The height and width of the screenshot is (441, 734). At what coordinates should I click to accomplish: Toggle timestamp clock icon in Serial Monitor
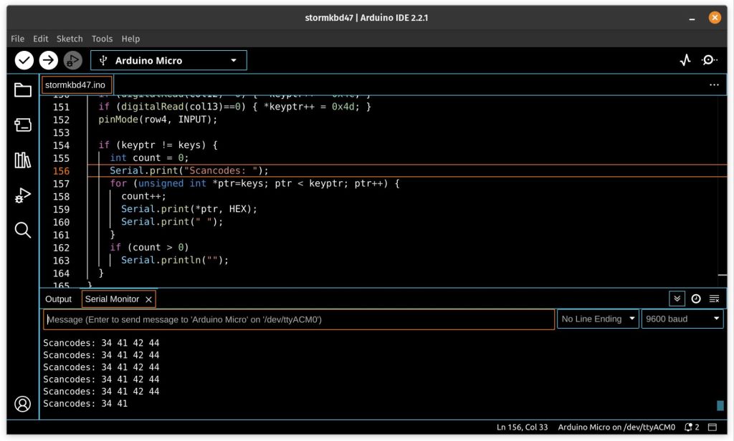coord(695,299)
